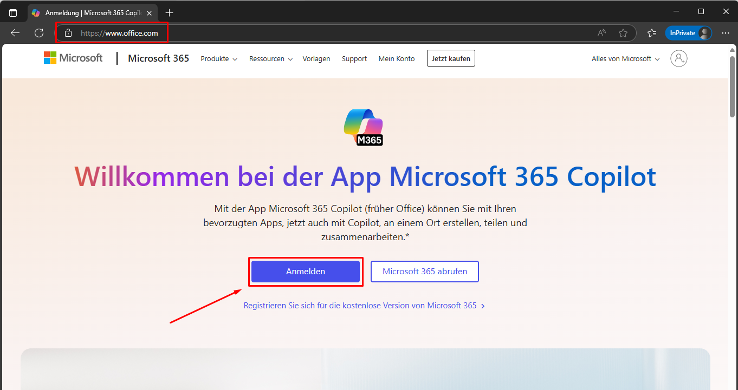Click the lock icon in the address bar
The image size is (738, 390).
(x=68, y=33)
